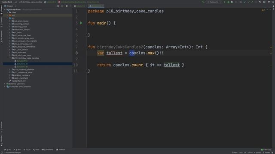Select p9_mini_max_sum package
The width and height of the screenshot is (275, 154).
pos(22,55)
